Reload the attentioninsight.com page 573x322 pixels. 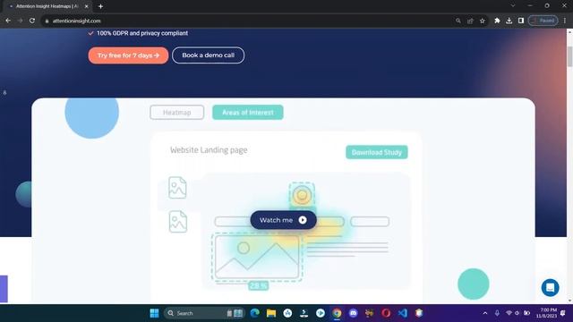click(x=32, y=21)
